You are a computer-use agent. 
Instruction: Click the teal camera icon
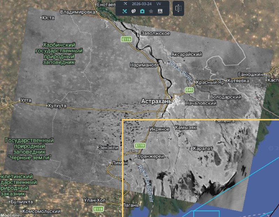click(142, 11)
